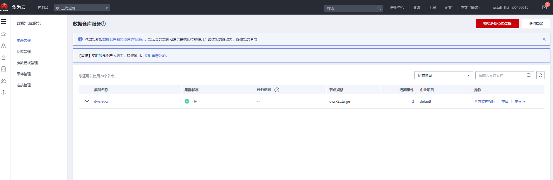Go to 事件管理 in the sidebar
This screenshot has width=553, height=180.
(24, 74)
